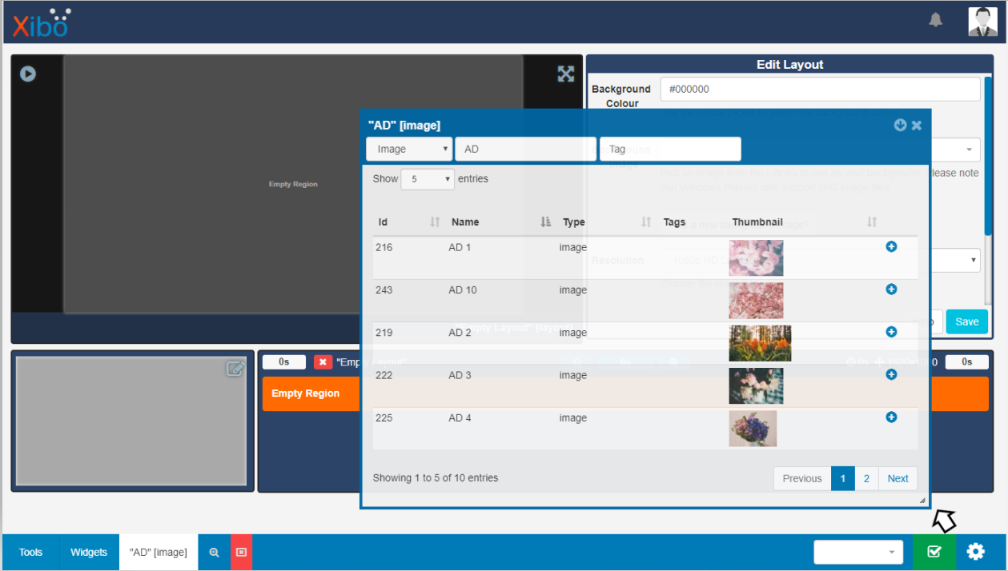1008x571 pixels.
Task: Open the designer settings gear
Action: (975, 551)
